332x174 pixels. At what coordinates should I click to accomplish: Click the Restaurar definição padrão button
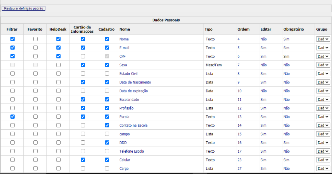(x=23, y=8)
